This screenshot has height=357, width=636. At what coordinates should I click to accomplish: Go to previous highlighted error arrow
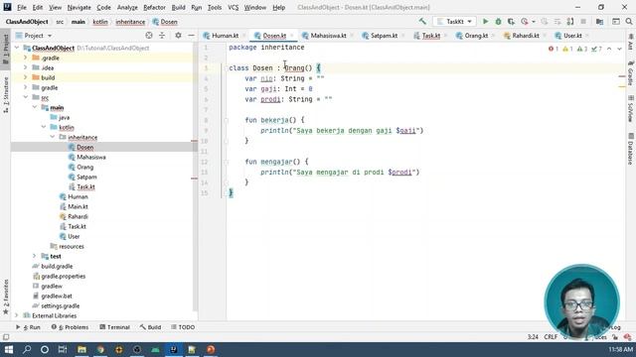coord(609,49)
